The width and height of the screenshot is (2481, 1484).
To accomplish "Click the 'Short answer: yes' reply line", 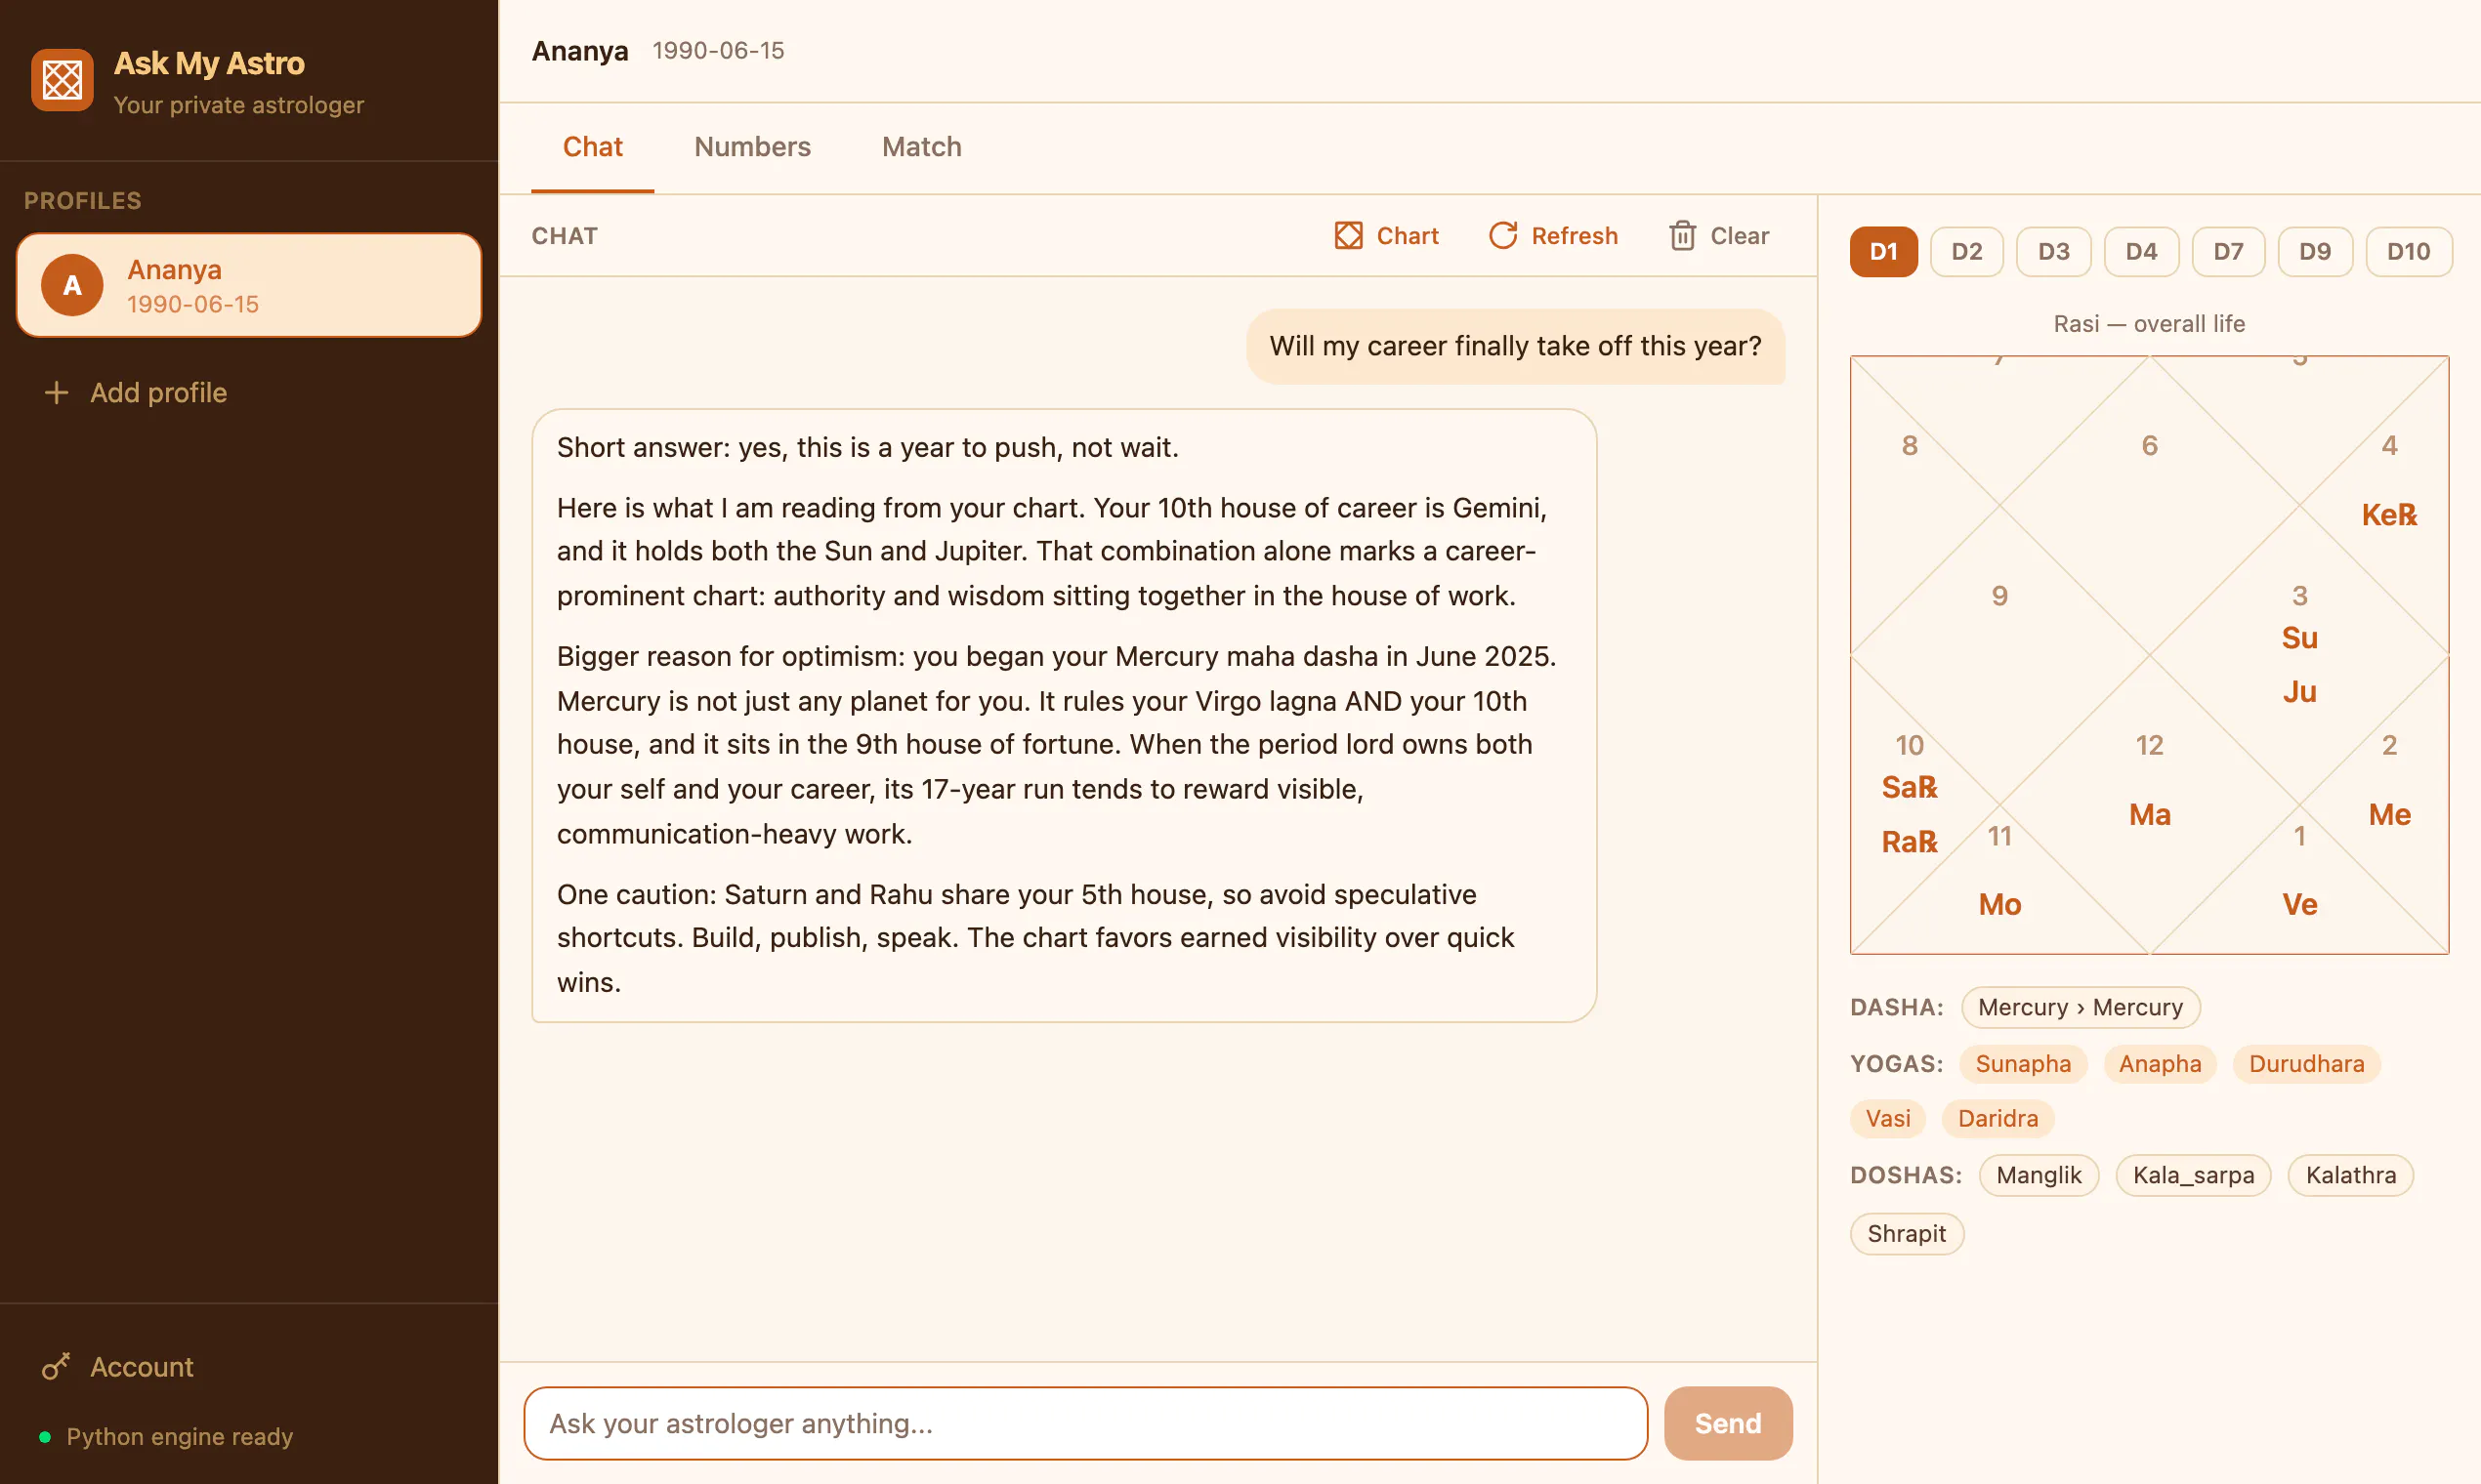I will tap(867, 447).
